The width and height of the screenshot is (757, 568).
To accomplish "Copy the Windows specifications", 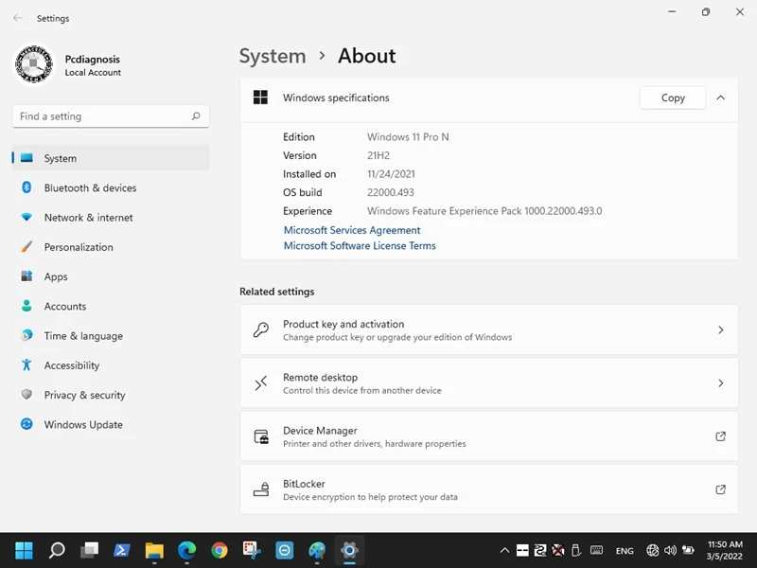I will (673, 98).
